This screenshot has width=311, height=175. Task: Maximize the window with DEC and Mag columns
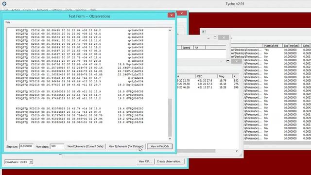point(228,61)
